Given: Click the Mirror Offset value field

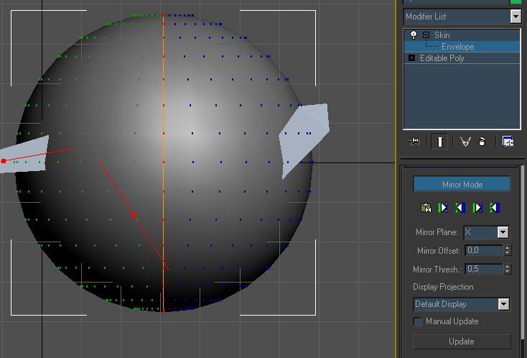Looking at the screenshot, I should point(484,250).
